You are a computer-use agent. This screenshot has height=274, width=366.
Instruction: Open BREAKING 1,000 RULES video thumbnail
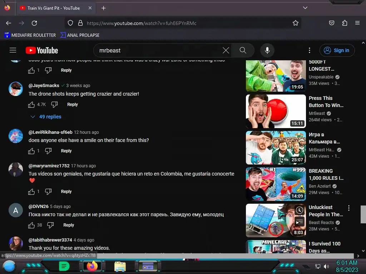point(276,184)
